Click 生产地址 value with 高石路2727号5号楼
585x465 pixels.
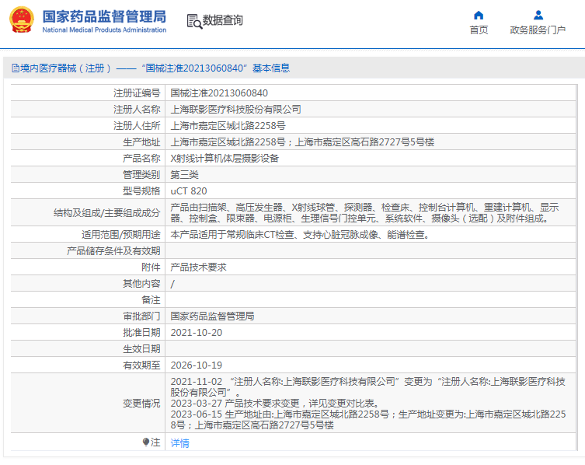[302, 142]
